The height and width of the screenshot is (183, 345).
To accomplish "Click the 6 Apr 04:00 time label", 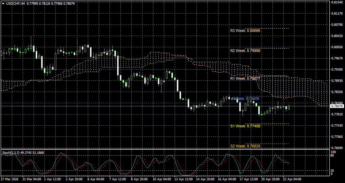I will (96, 179).
